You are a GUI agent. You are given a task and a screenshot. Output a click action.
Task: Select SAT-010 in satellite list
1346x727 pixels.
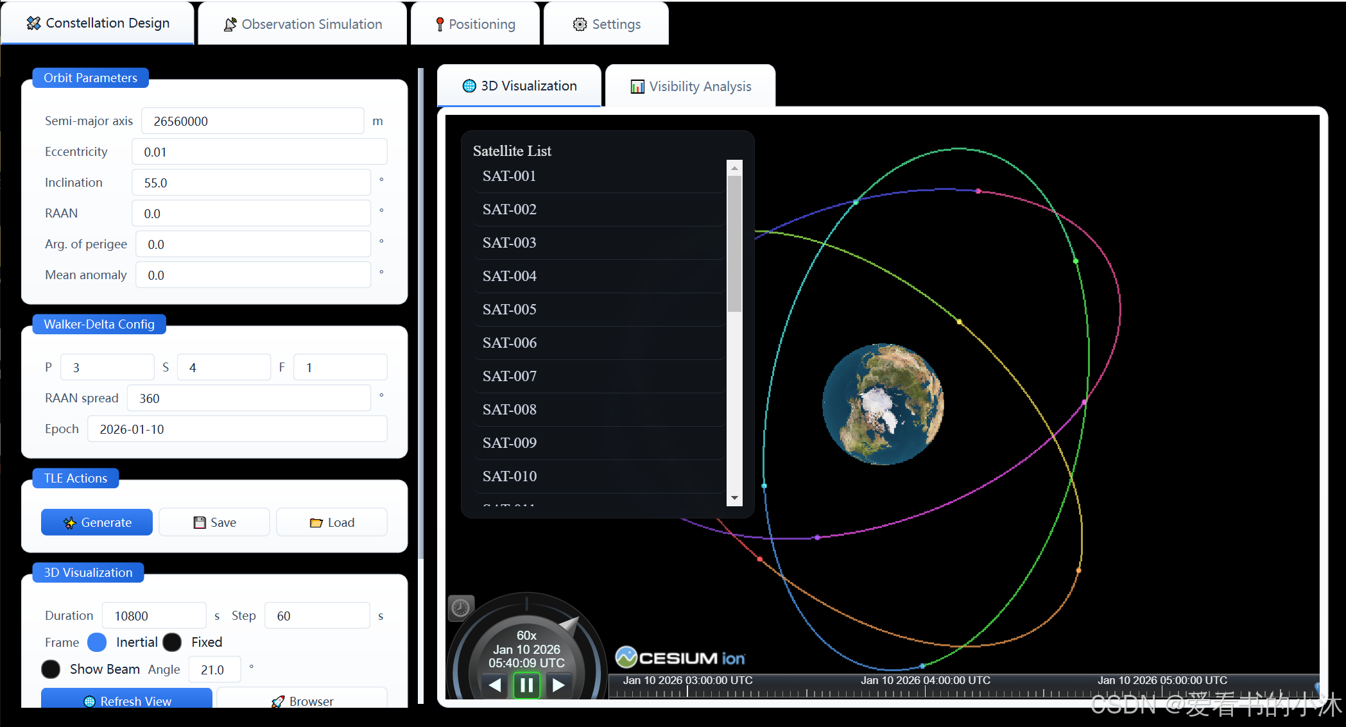pyautogui.click(x=599, y=476)
